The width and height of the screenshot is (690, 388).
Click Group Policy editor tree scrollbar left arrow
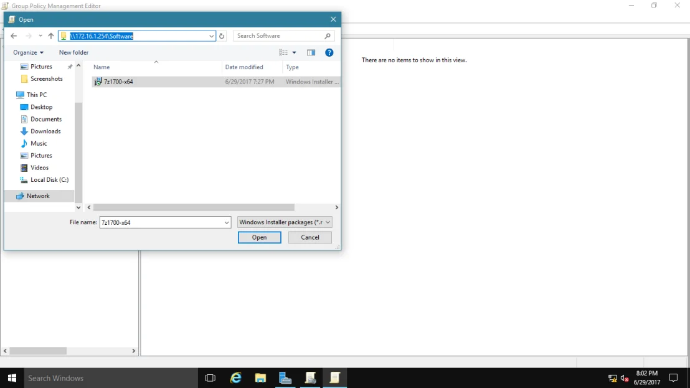(5, 351)
